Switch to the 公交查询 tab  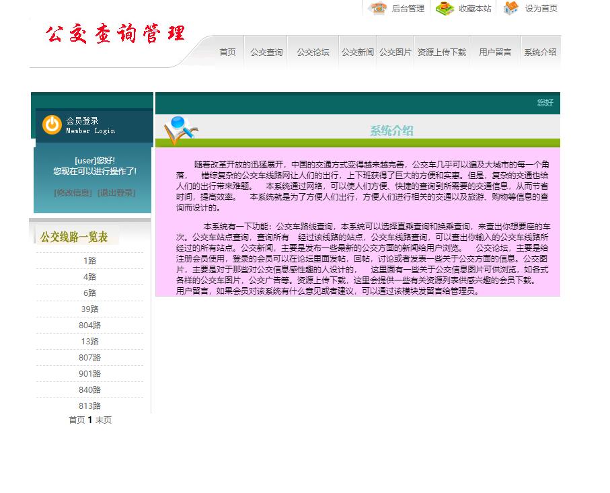point(266,50)
